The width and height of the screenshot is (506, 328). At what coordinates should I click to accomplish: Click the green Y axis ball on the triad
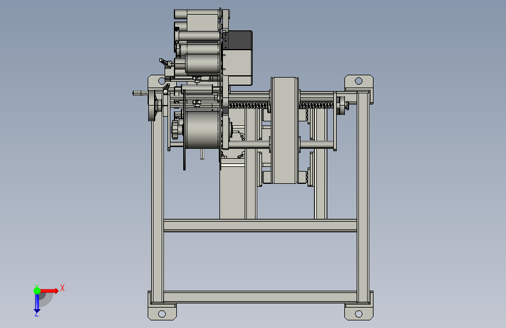[37, 291]
